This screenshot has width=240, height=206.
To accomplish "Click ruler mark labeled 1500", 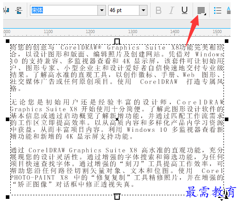I will coord(217,32).
